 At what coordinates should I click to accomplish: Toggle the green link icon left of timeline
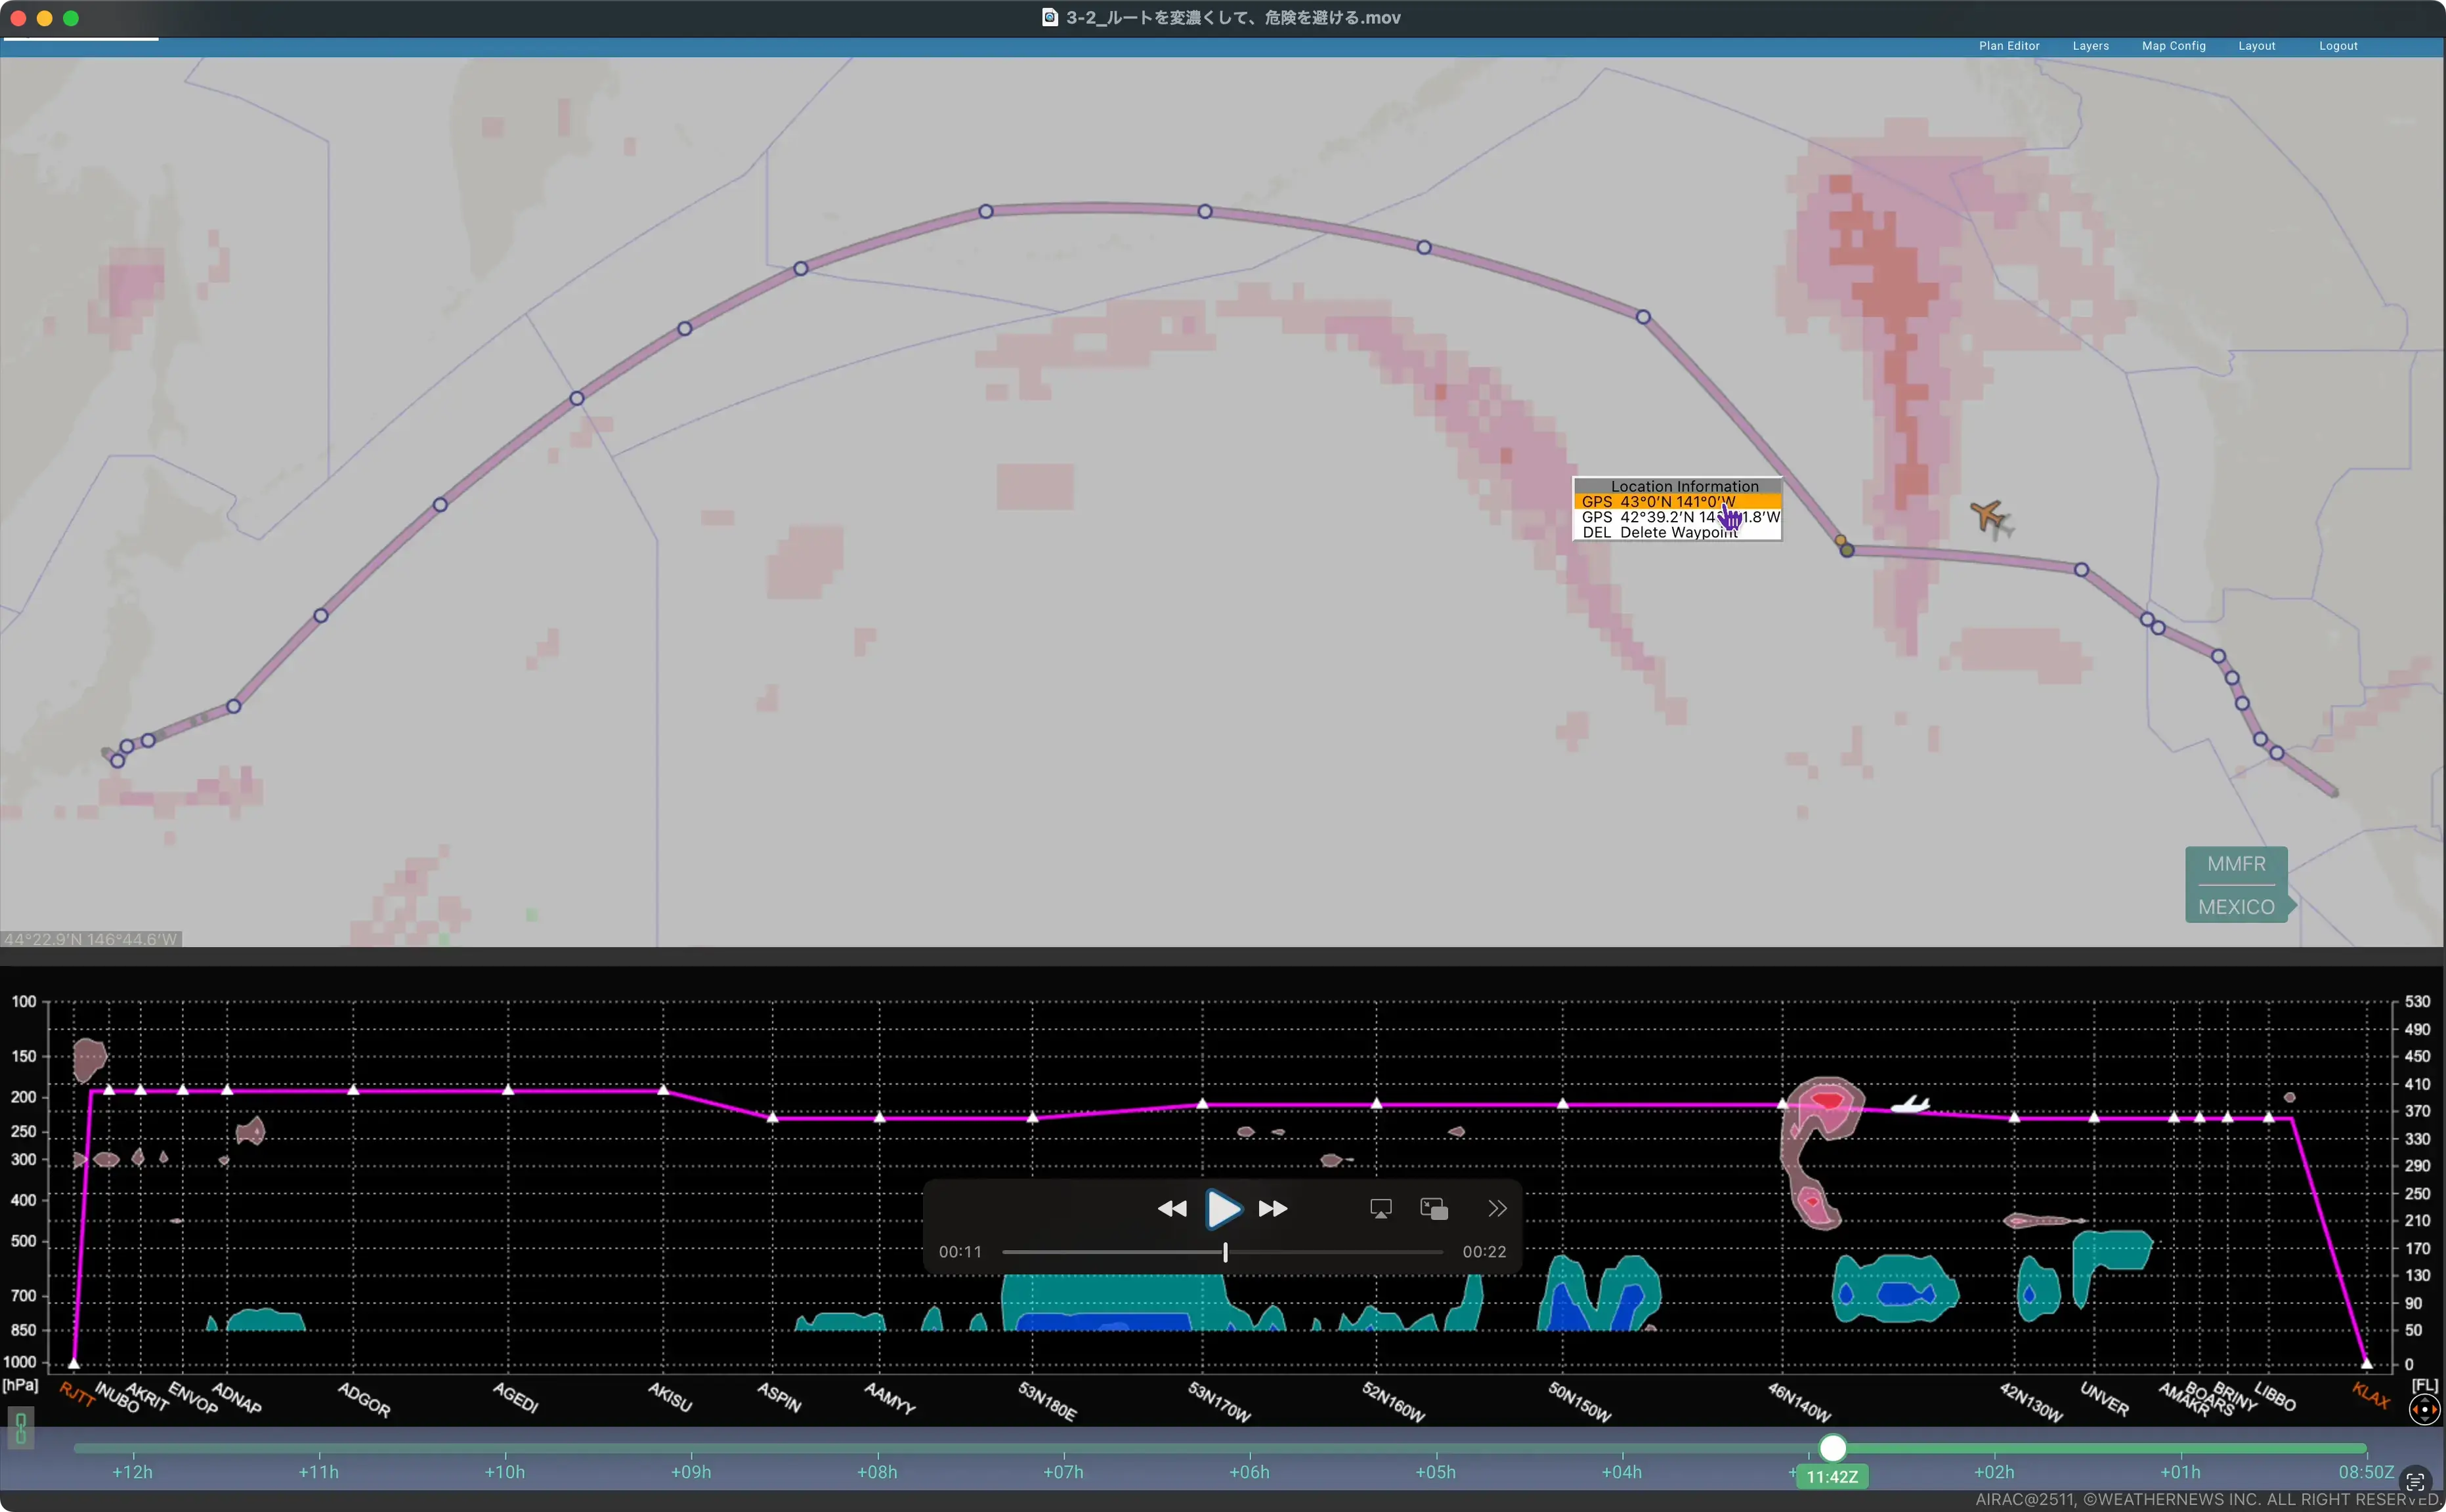coord(20,1428)
